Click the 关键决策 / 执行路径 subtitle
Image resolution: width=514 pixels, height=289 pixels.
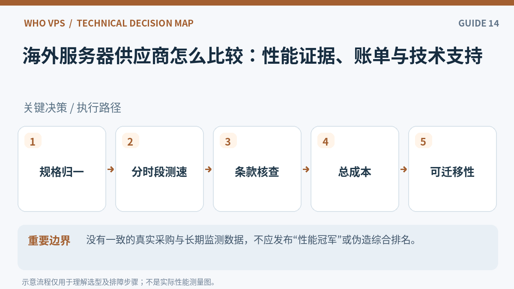click(x=72, y=108)
